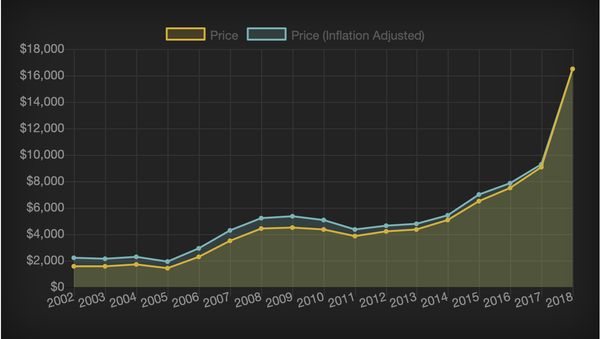Click the yellow Price point at 2009
Viewport: 601px width, 339px height.
292,228
